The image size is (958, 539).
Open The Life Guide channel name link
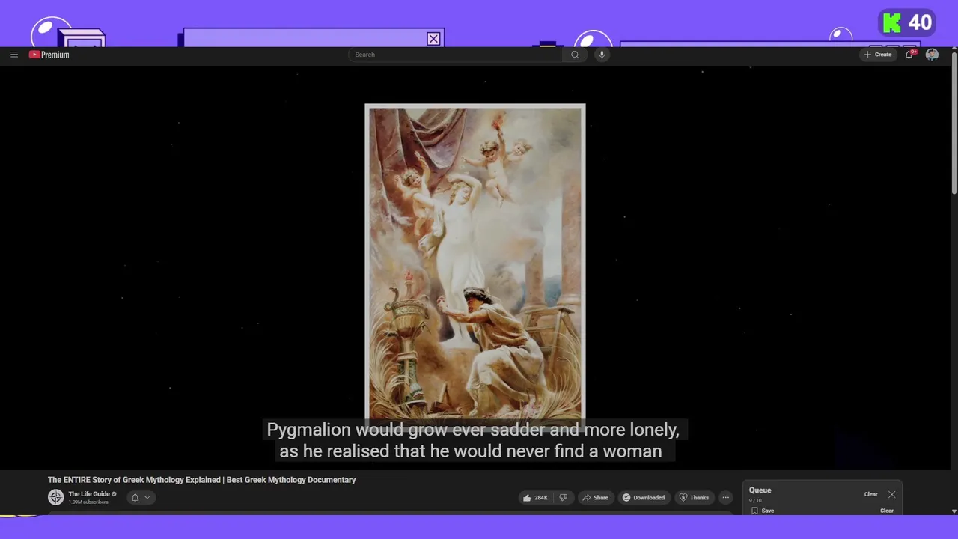tap(89, 494)
